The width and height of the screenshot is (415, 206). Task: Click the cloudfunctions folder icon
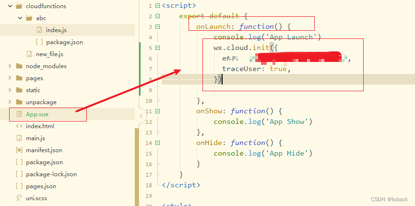(19, 6)
